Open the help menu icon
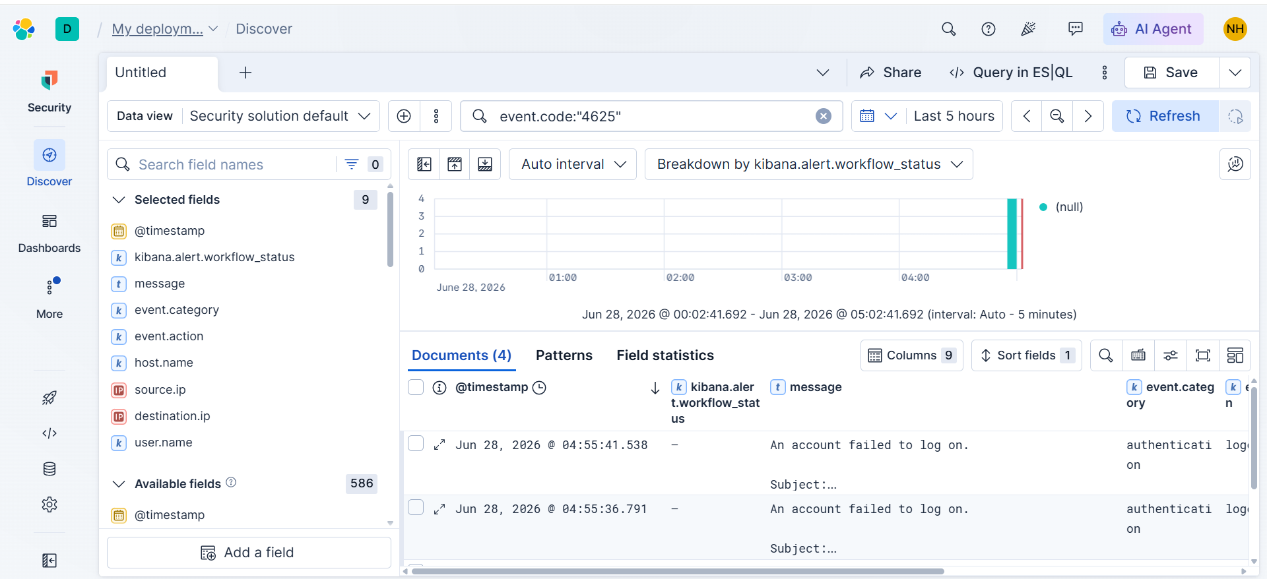Viewport: 1267px width, 579px height. 988,29
